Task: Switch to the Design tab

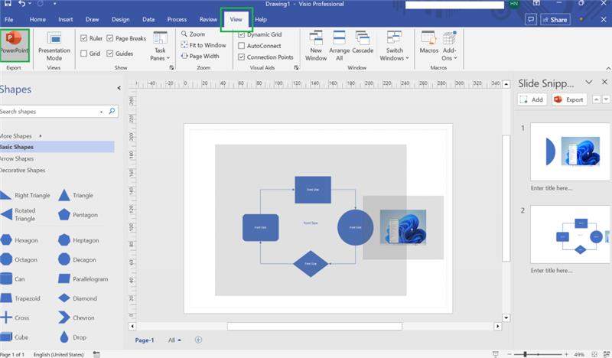Action: [121, 20]
